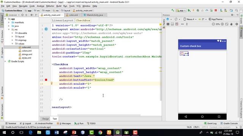This screenshot has height=136, width=243.
Task: Collapse the app module tree node
Action: click(x=6, y=19)
